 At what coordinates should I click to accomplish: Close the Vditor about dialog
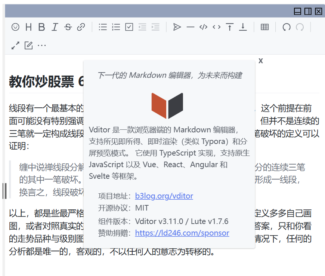260,60
